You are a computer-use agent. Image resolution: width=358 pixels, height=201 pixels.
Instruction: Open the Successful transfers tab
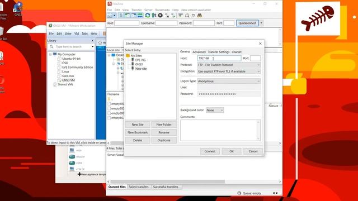166,186
